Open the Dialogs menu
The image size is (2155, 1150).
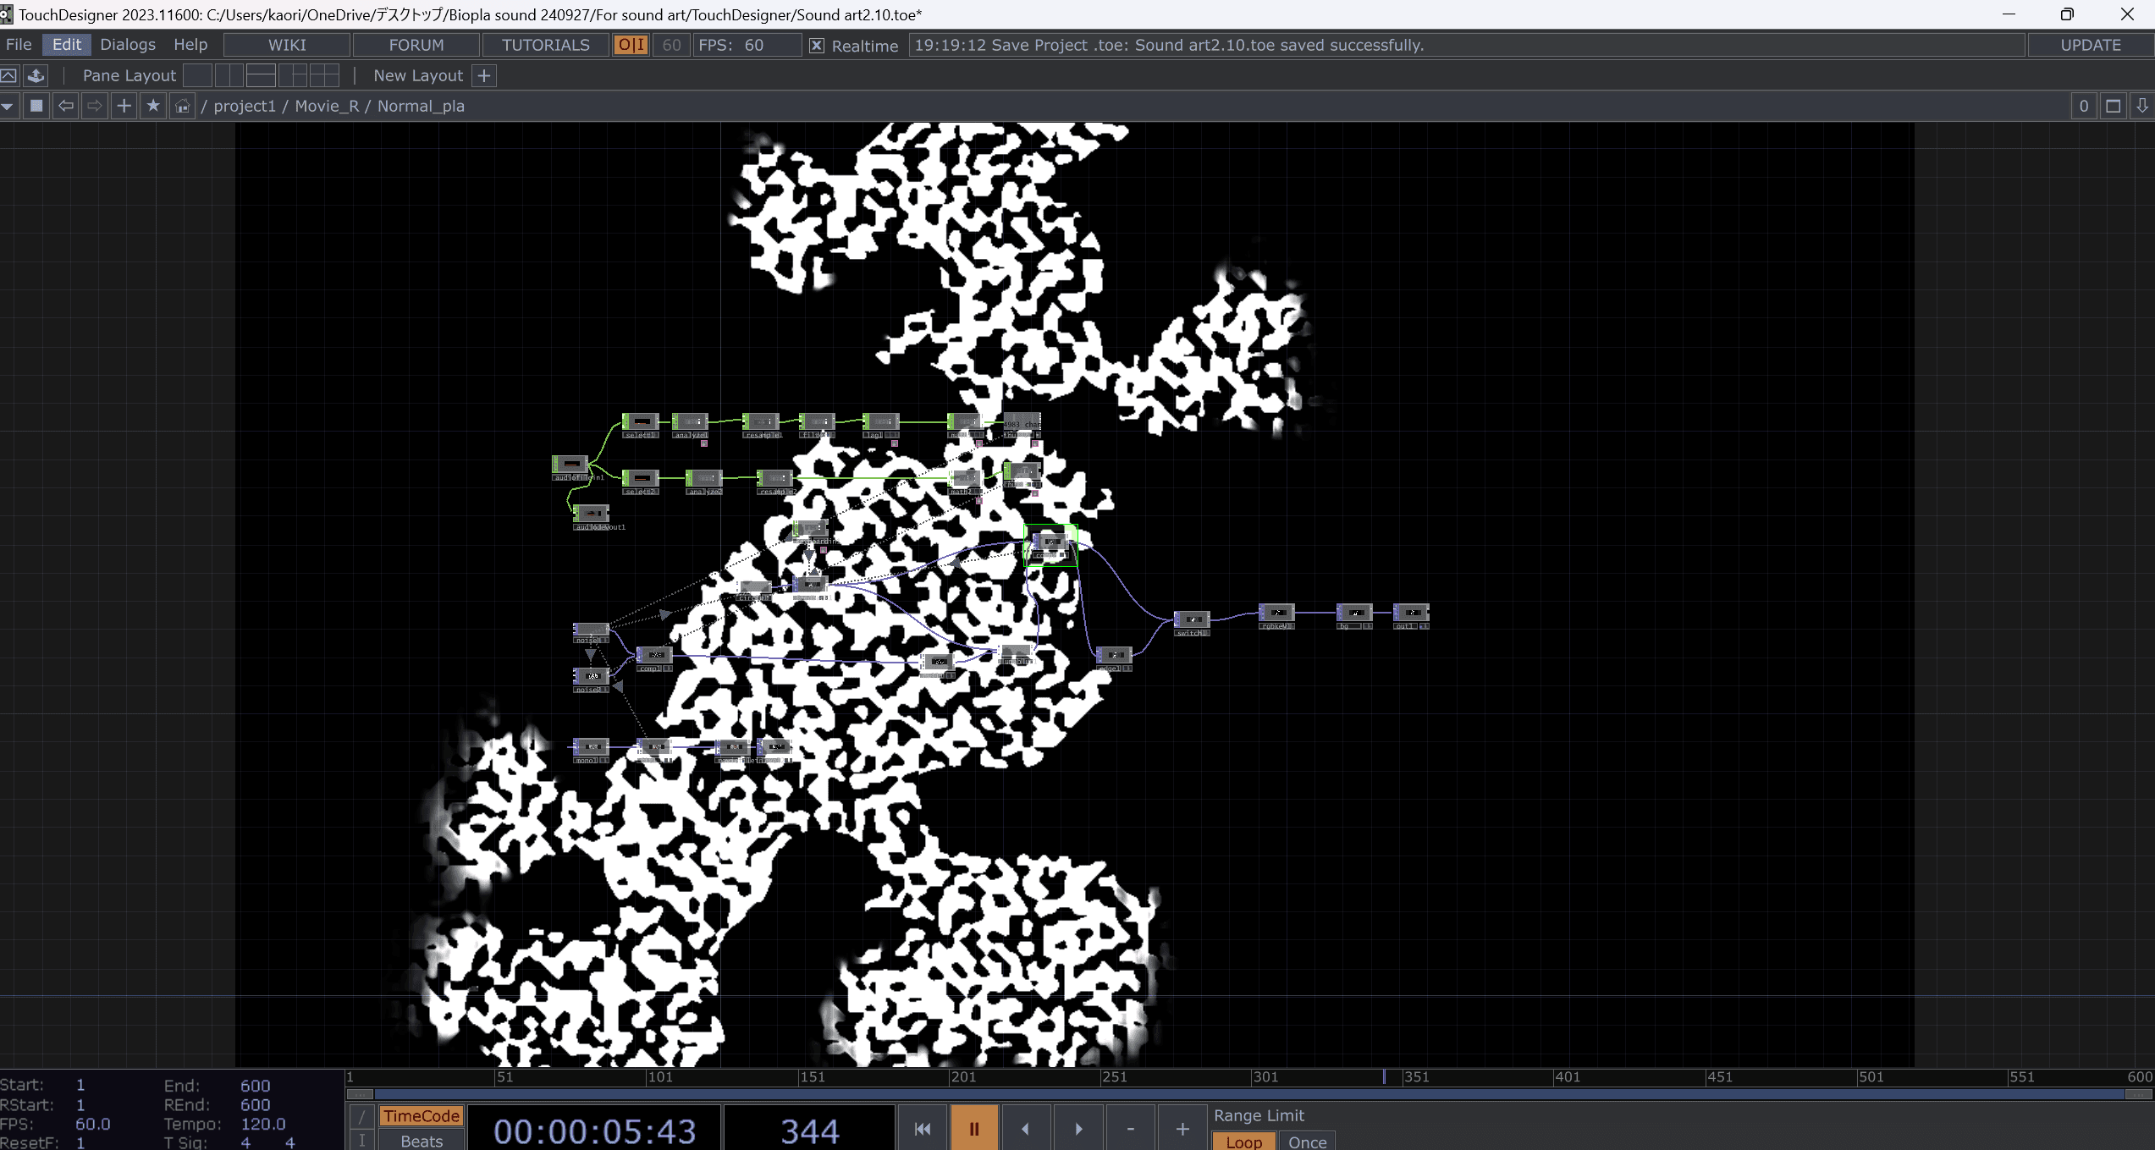pyautogui.click(x=128, y=45)
